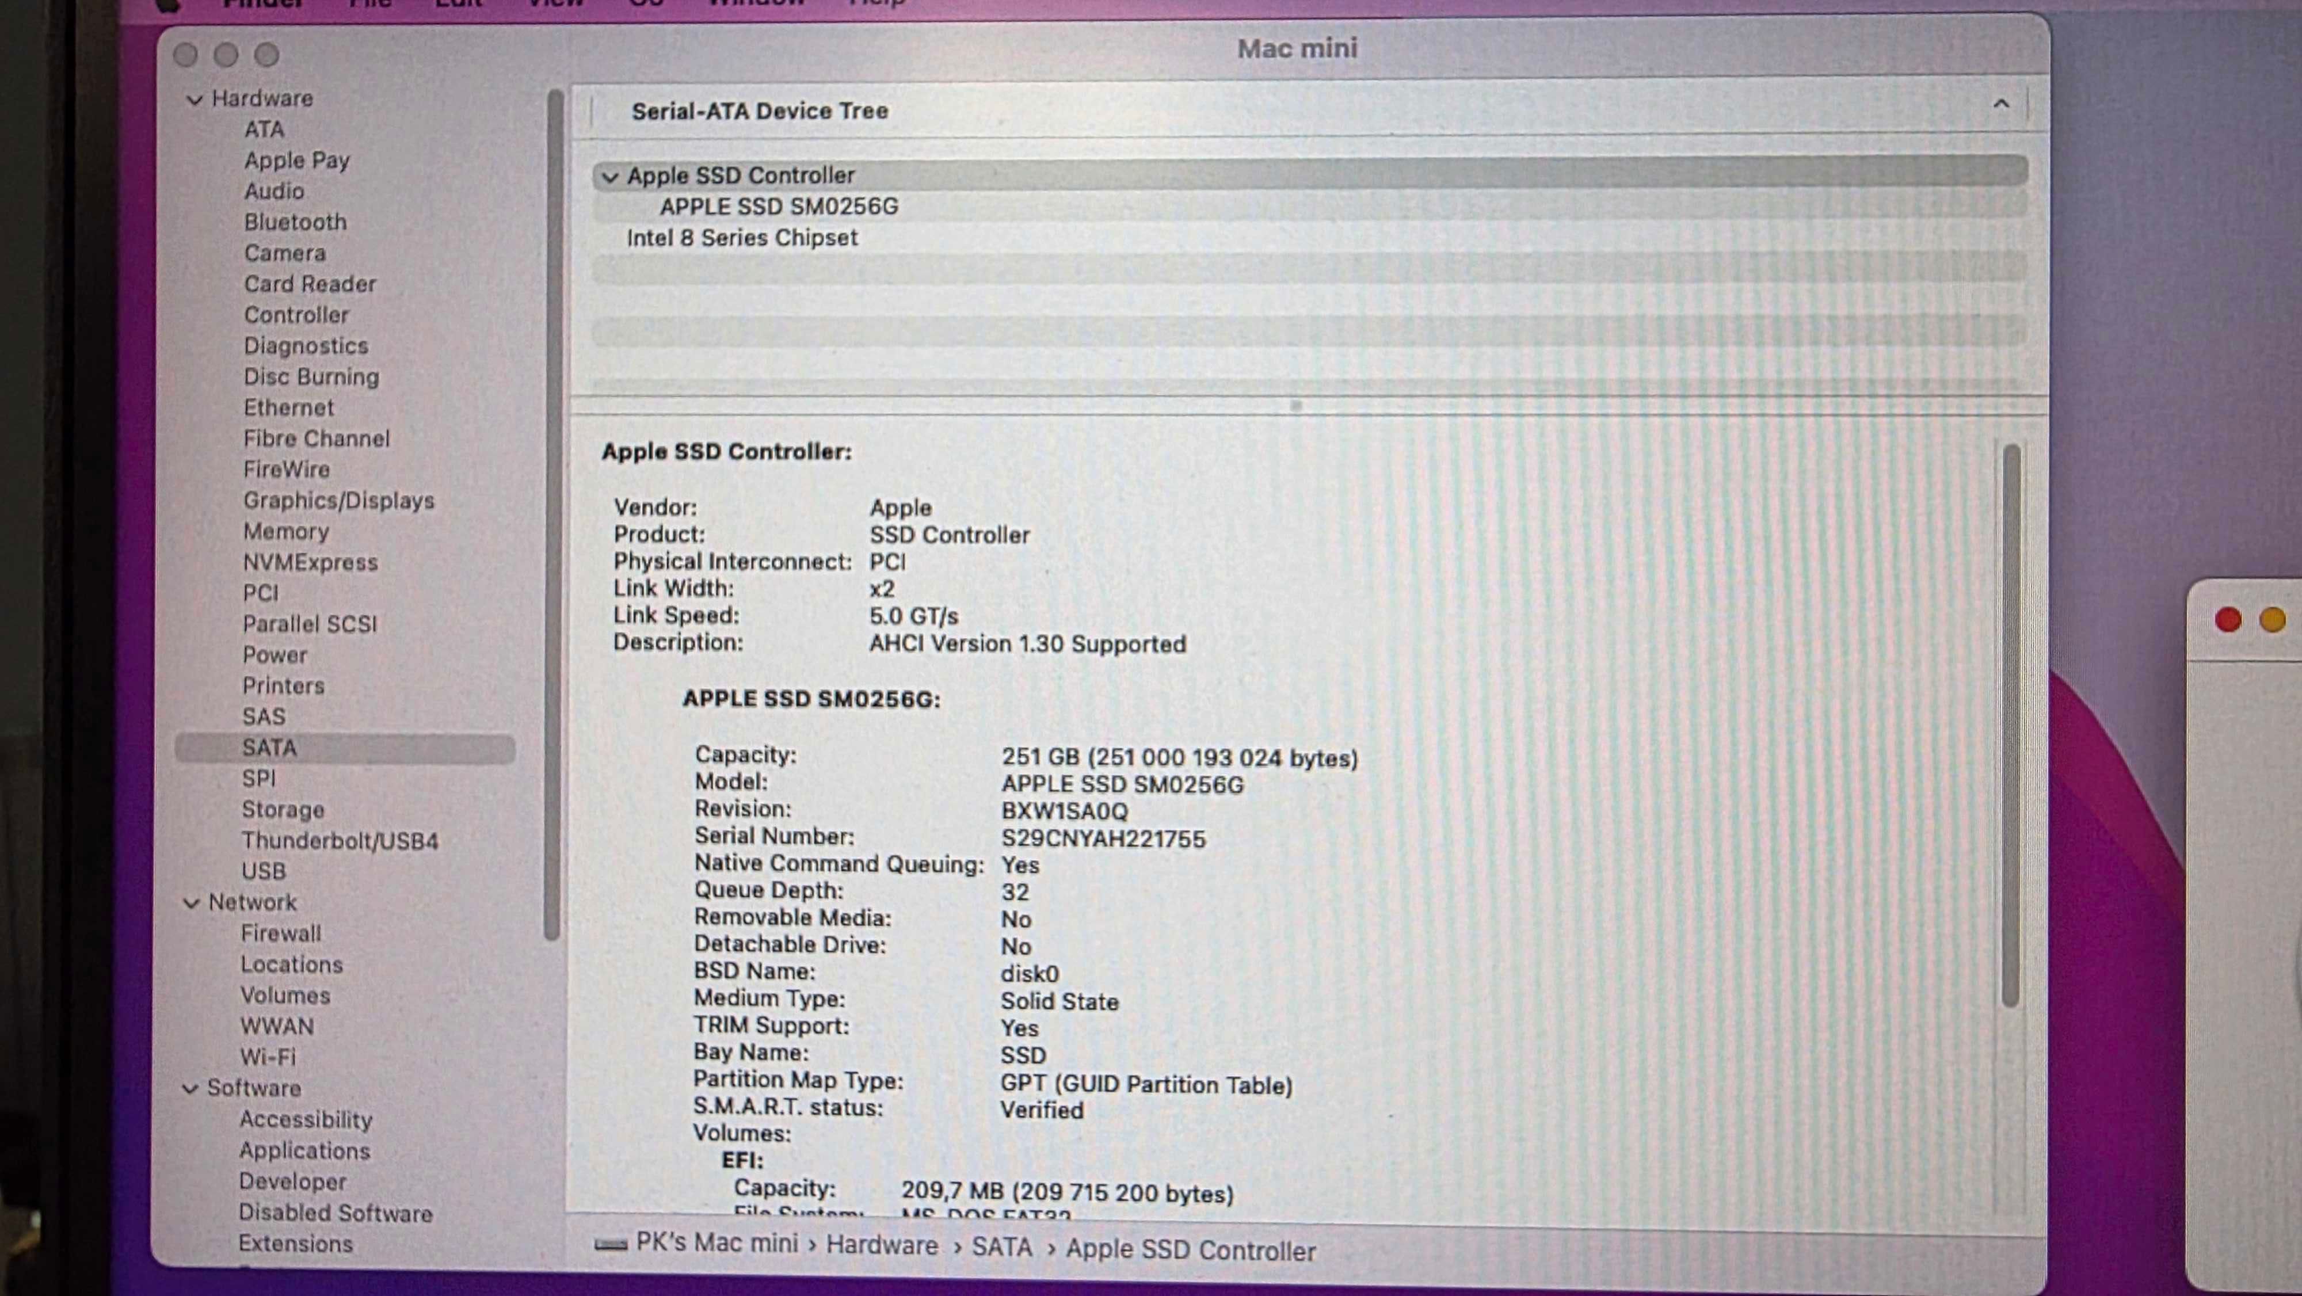Open the PCI sidebar entry
Image resolution: width=2302 pixels, height=1296 pixels.
coord(261,593)
